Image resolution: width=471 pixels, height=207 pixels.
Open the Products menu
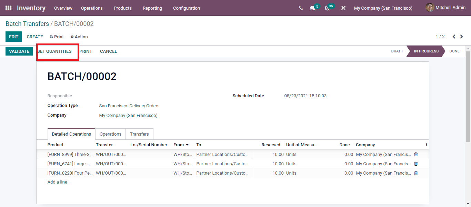[x=123, y=8]
